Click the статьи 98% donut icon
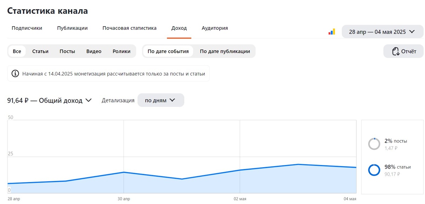425x204 pixels. 374,170
